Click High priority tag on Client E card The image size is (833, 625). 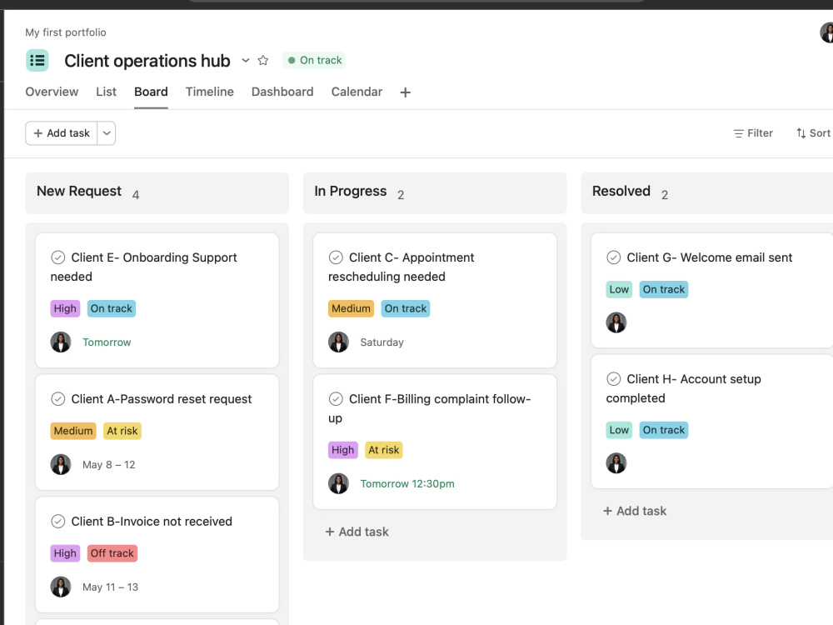[65, 309]
